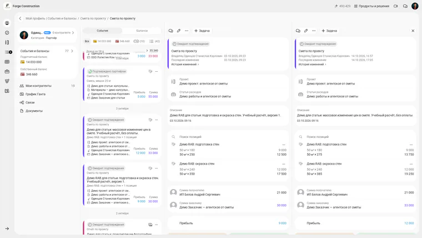Open options for окраска стен in right panel

(411, 164)
